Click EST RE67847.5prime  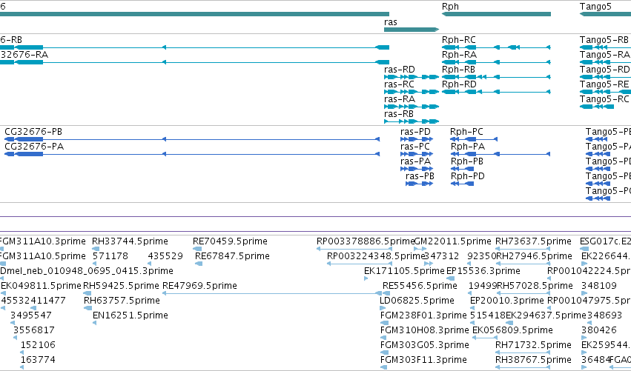199,264
